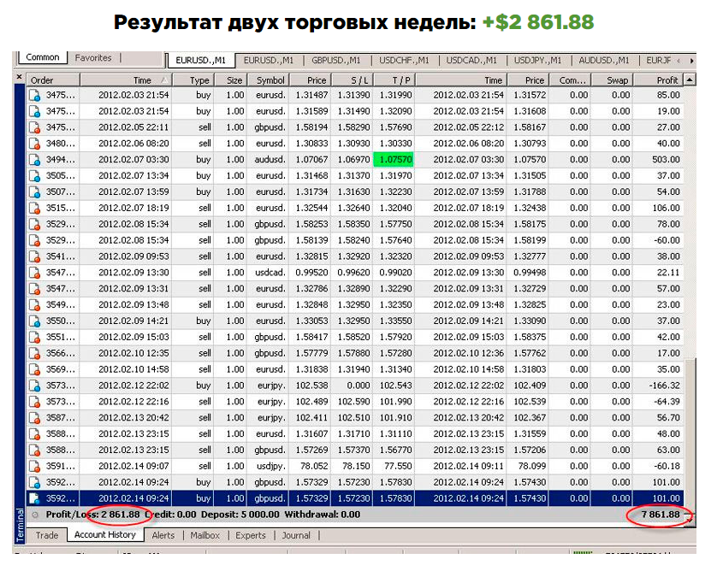Click the profit value 503.00
This screenshot has width=723, height=565.
click(666, 160)
